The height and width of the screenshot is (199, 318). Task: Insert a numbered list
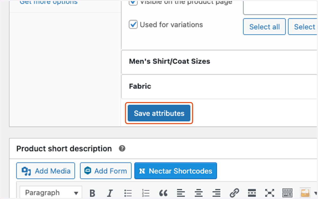tap(146, 193)
